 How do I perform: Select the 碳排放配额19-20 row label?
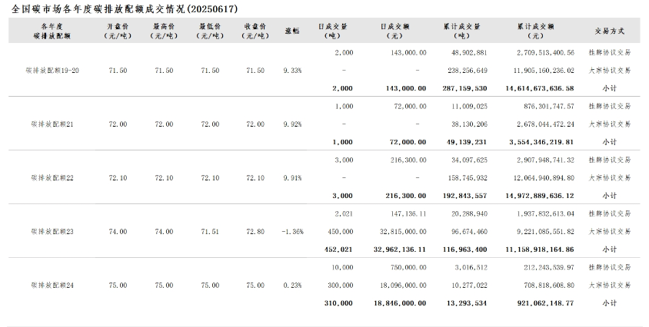52,71
